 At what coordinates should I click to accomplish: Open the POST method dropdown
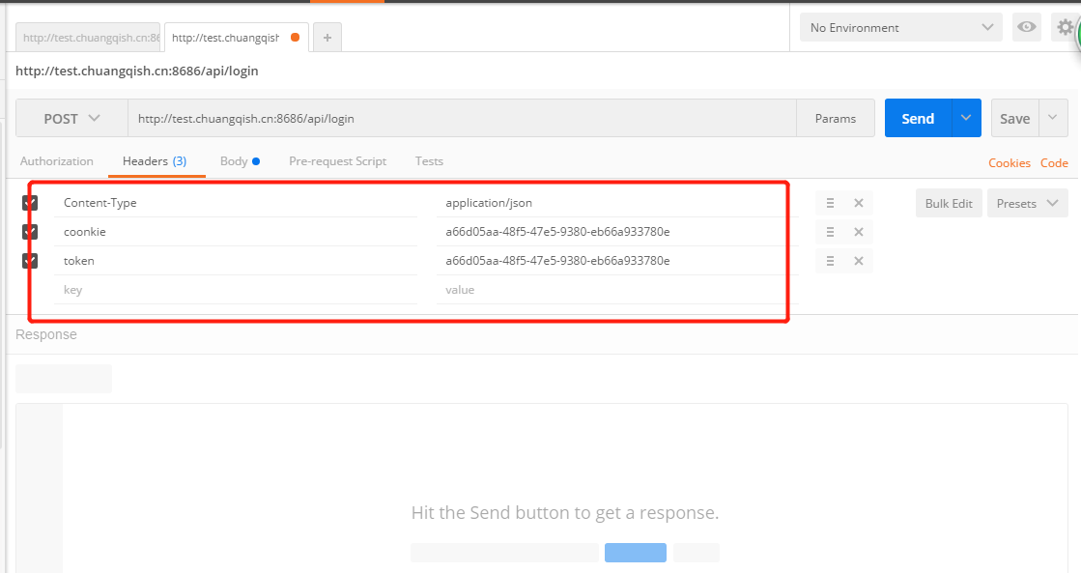pos(71,119)
